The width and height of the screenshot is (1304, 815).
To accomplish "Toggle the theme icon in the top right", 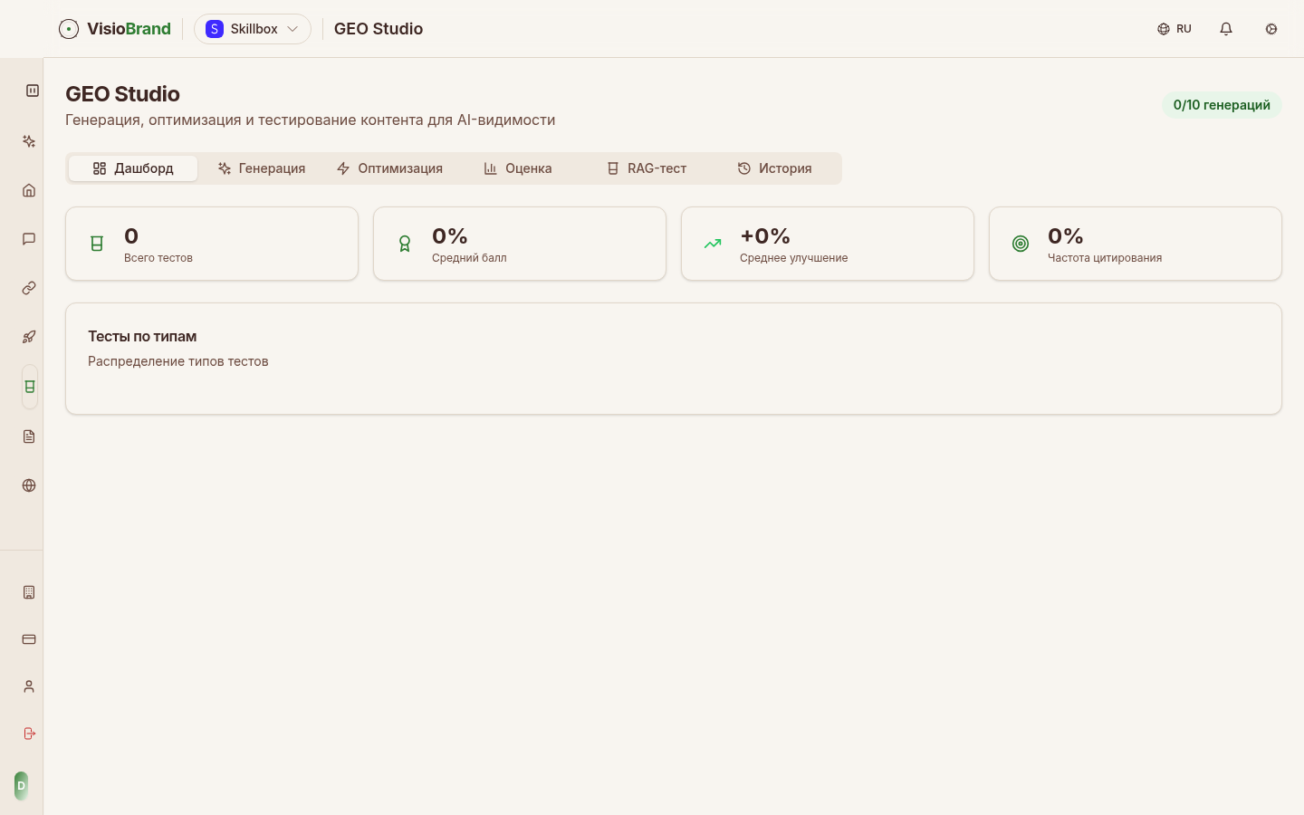I will point(1271,29).
